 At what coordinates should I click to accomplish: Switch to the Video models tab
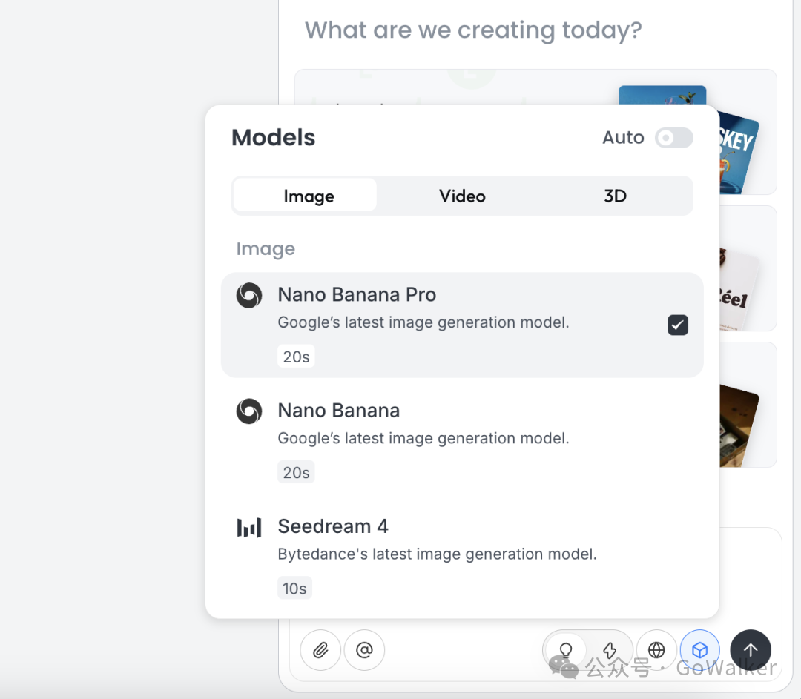click(x=462, y=196)
